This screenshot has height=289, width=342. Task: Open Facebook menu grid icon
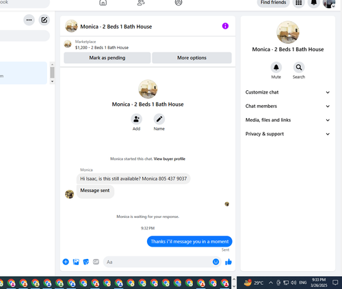pos(299,3)
